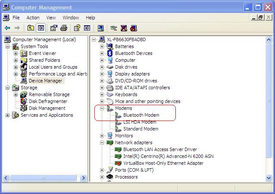Collapse the Network adapters category
This screenshot has width=275, height=194.
[x=102, y=142]
